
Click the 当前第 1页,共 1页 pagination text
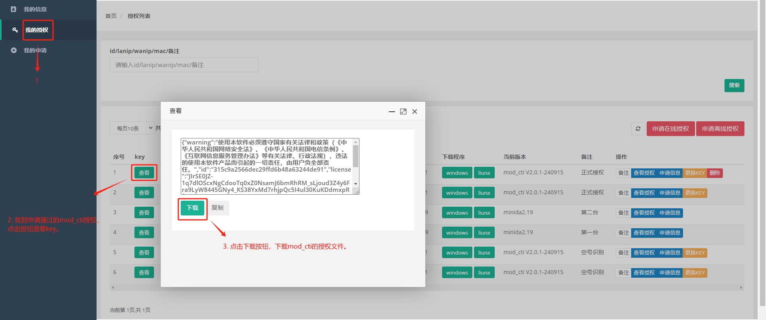point(130,310)
